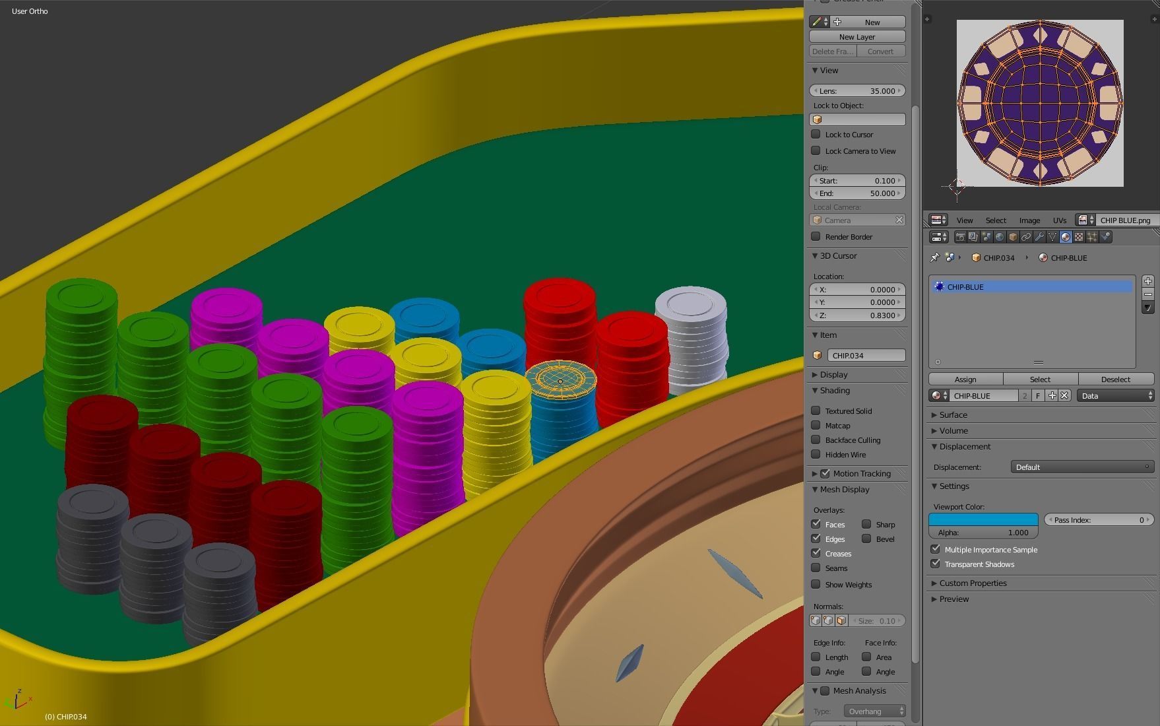This screenshot has height=726, width=1160.
Task: Enable Hidden Wire checkbox
Action: tap(816, 454)
